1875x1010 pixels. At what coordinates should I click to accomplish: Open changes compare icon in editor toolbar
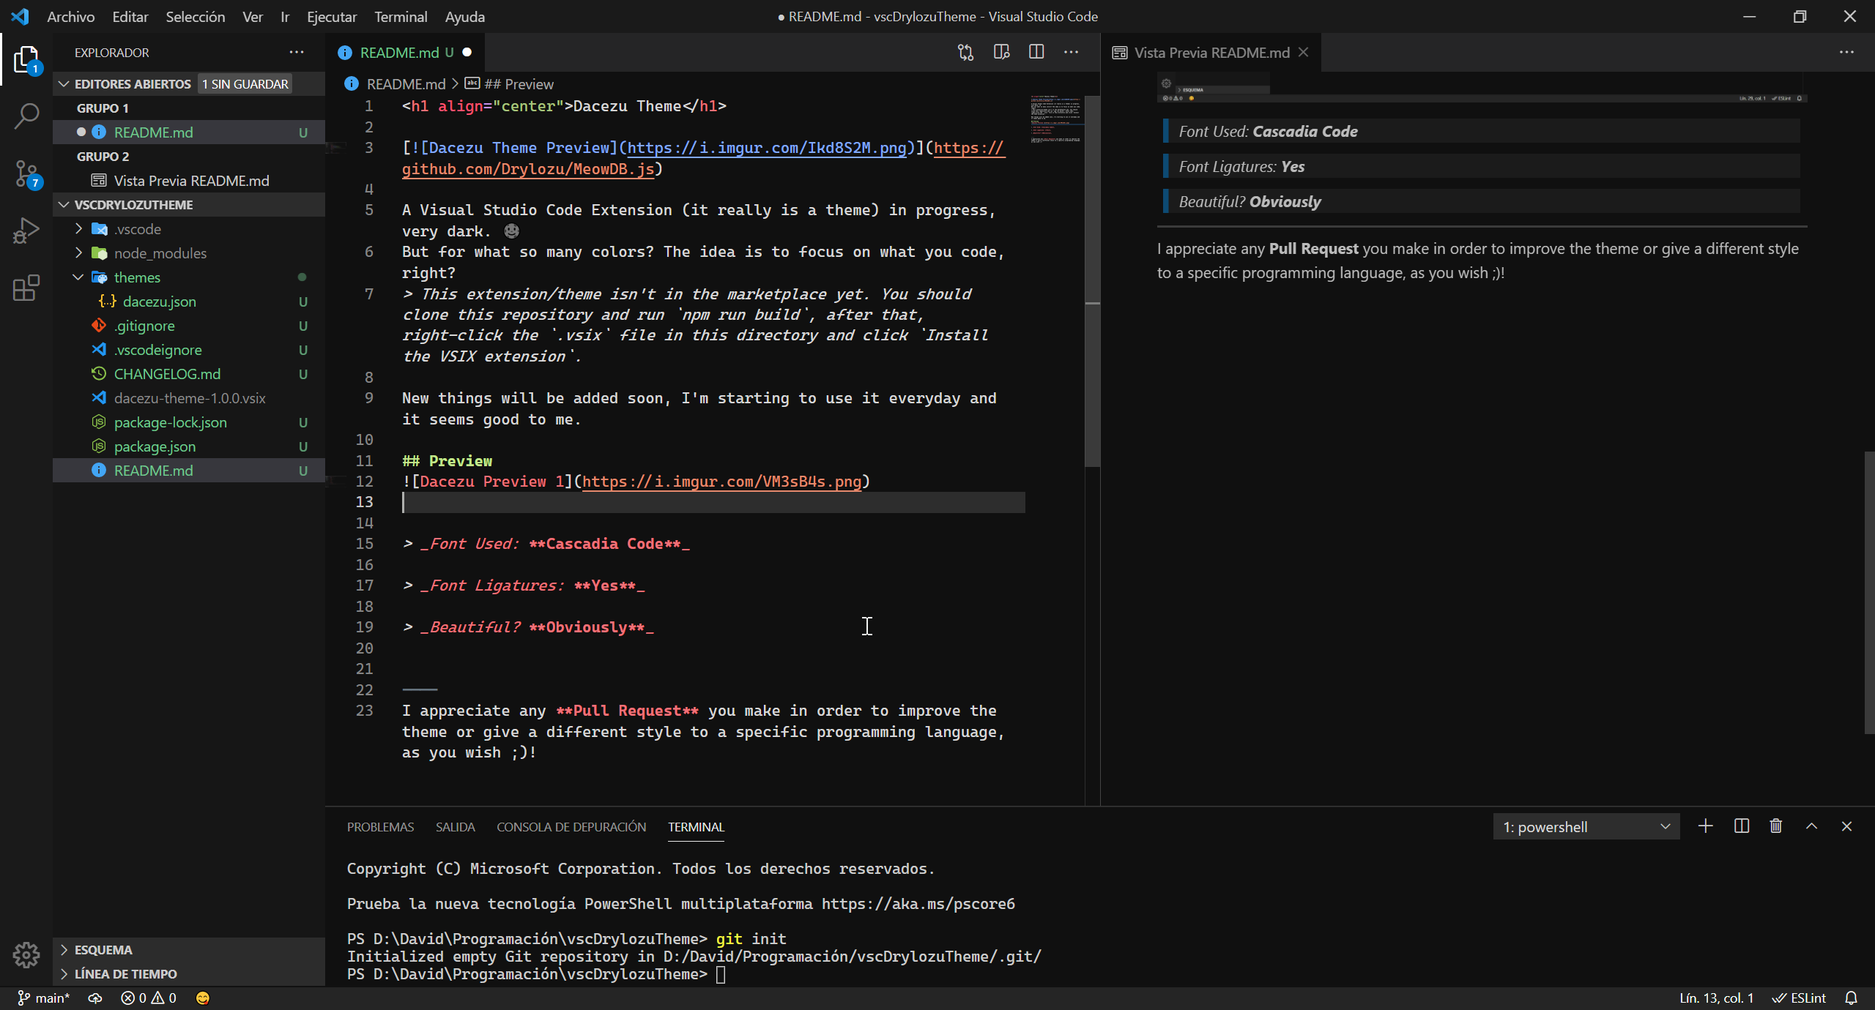965,52
